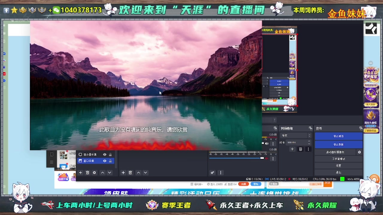Click the middle-right red handle of nested preview
The height and width of the screenshot is (215, 383).
[297, 70]
